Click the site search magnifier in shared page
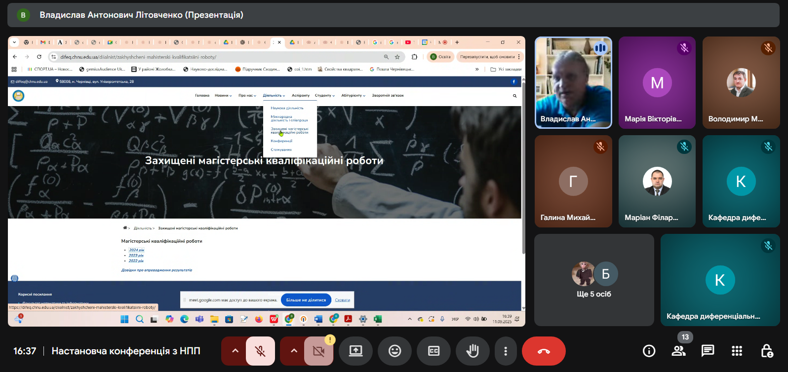 click(x=514, y=96)
